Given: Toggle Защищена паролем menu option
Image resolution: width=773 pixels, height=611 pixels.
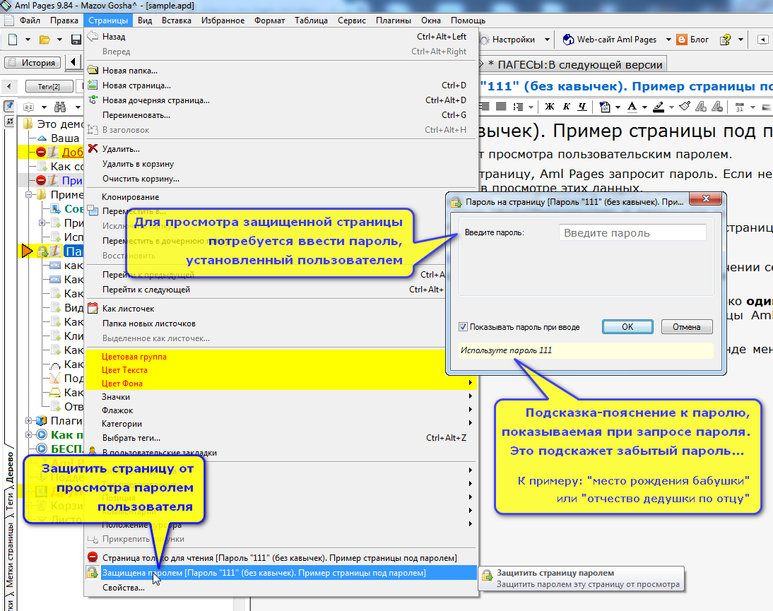Looking at the screenshot, I should [x=281, y=573].
